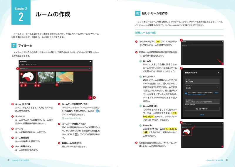The image size is (235, 167).
Task: Click the black PRO badge in the description text
Action: pyautogui.click(x=69, y=111)
